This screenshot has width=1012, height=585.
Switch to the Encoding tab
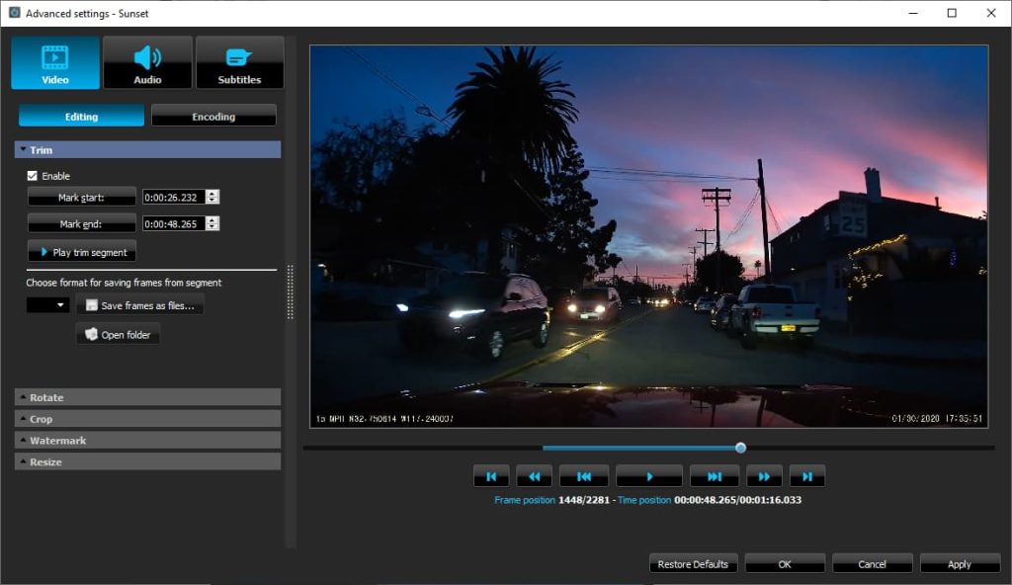[213, 115]
